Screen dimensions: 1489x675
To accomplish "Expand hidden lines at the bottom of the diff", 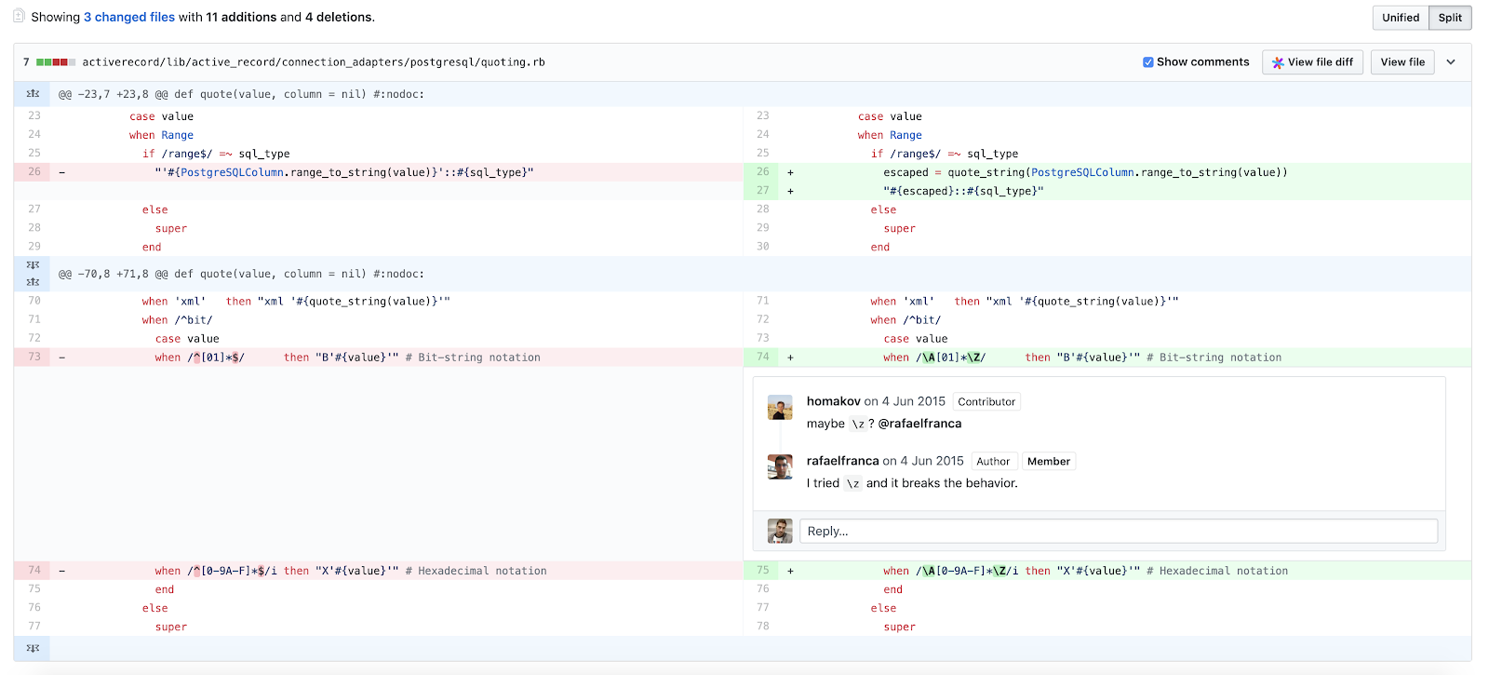I will (33, 648).
